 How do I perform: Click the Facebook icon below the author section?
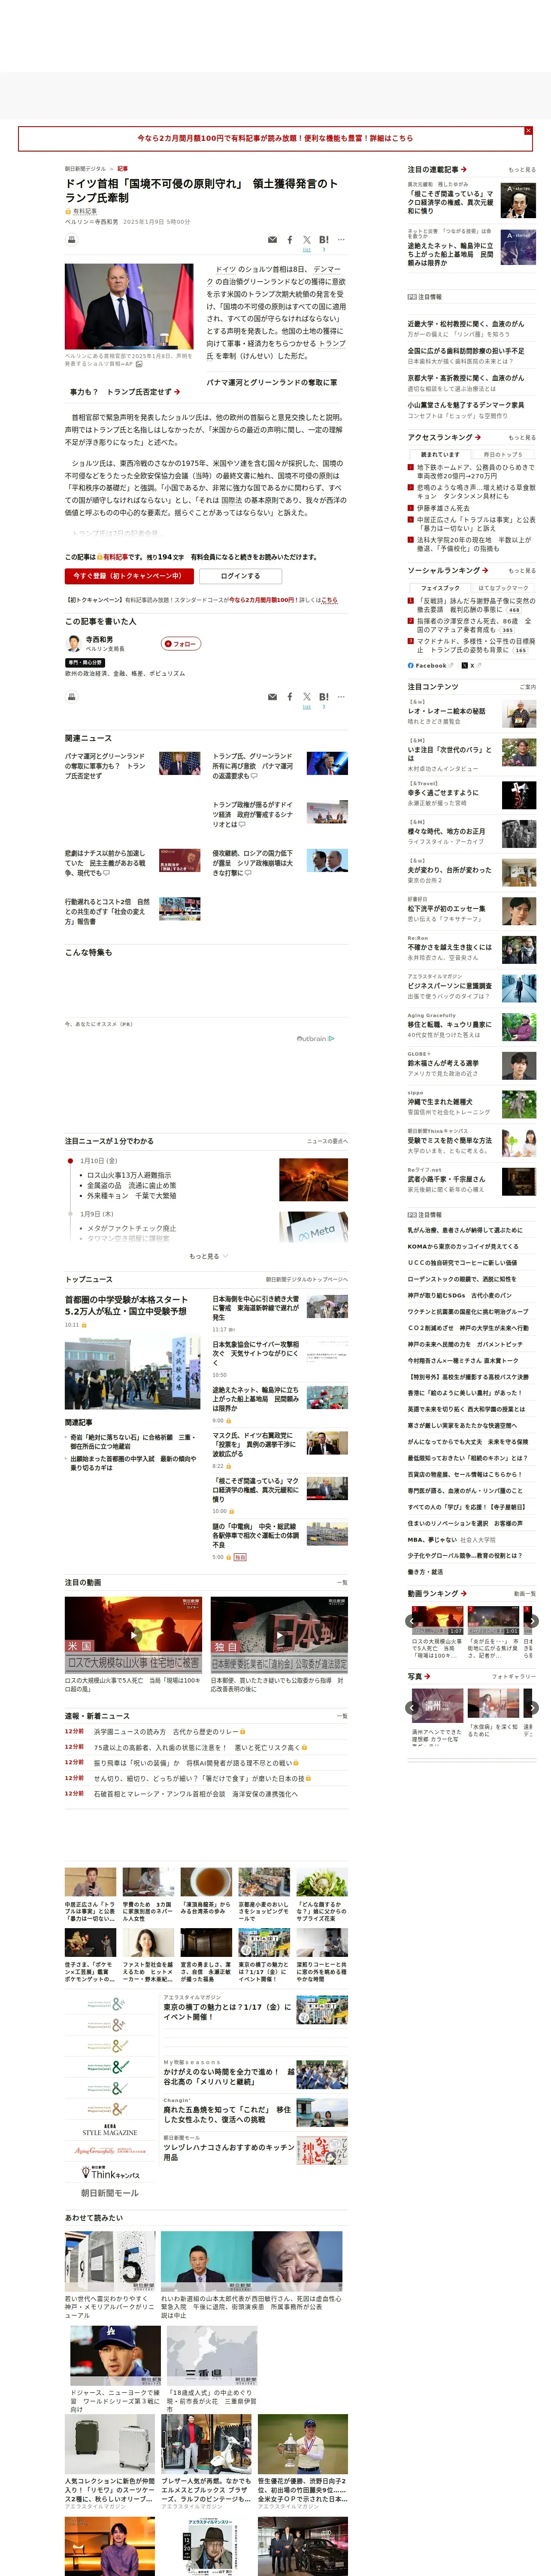[x=290, y=697]
